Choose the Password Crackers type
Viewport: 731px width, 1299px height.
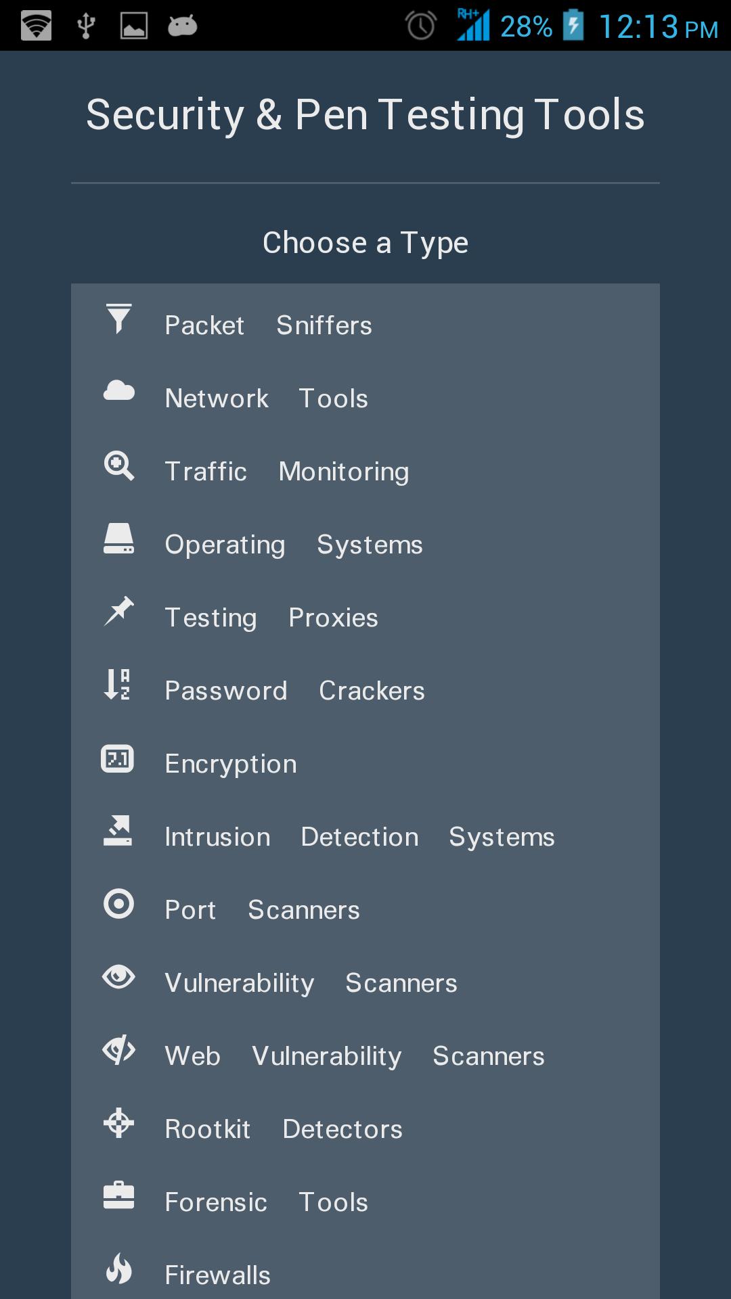[x=365, y=691]
